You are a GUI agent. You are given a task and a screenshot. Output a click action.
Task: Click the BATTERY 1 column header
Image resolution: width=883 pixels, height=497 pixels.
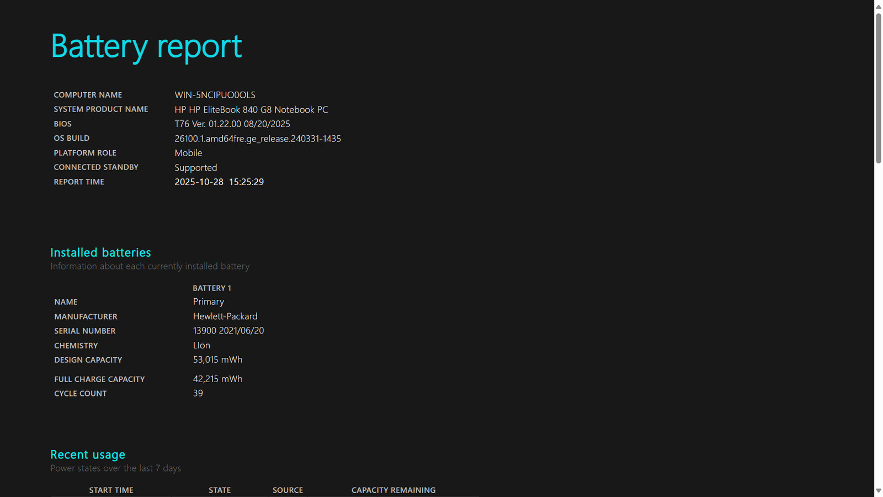(x=212, y=288)
